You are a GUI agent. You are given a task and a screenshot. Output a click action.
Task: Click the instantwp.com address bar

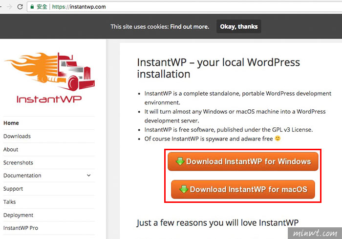(x=184, y=7)
